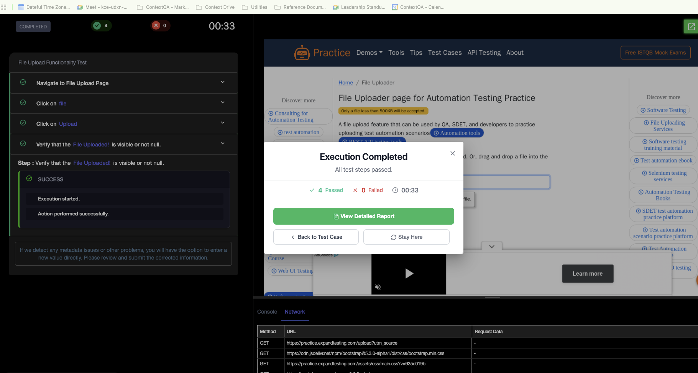698x373 pixels.
Task: Click Back to Test Case button
Action: coord(316,237)
